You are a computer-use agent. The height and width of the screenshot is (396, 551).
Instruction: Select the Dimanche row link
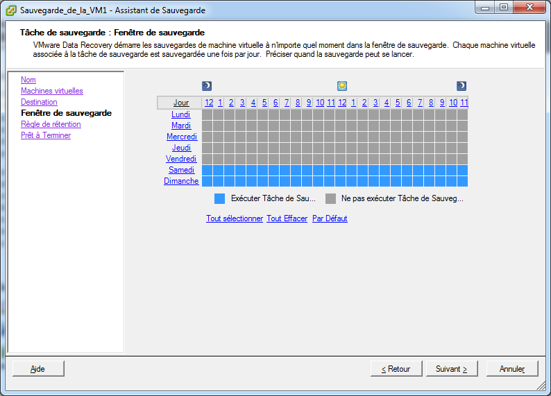click(x=181, y=181)
